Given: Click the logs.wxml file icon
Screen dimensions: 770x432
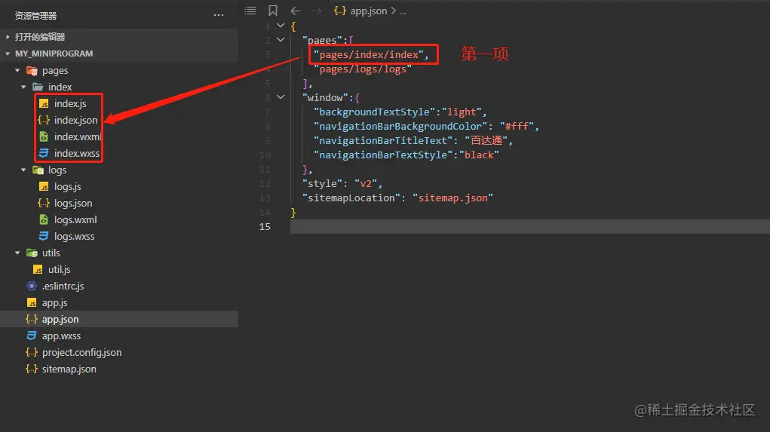Looking at the screenshot, I should click(44, 219).
